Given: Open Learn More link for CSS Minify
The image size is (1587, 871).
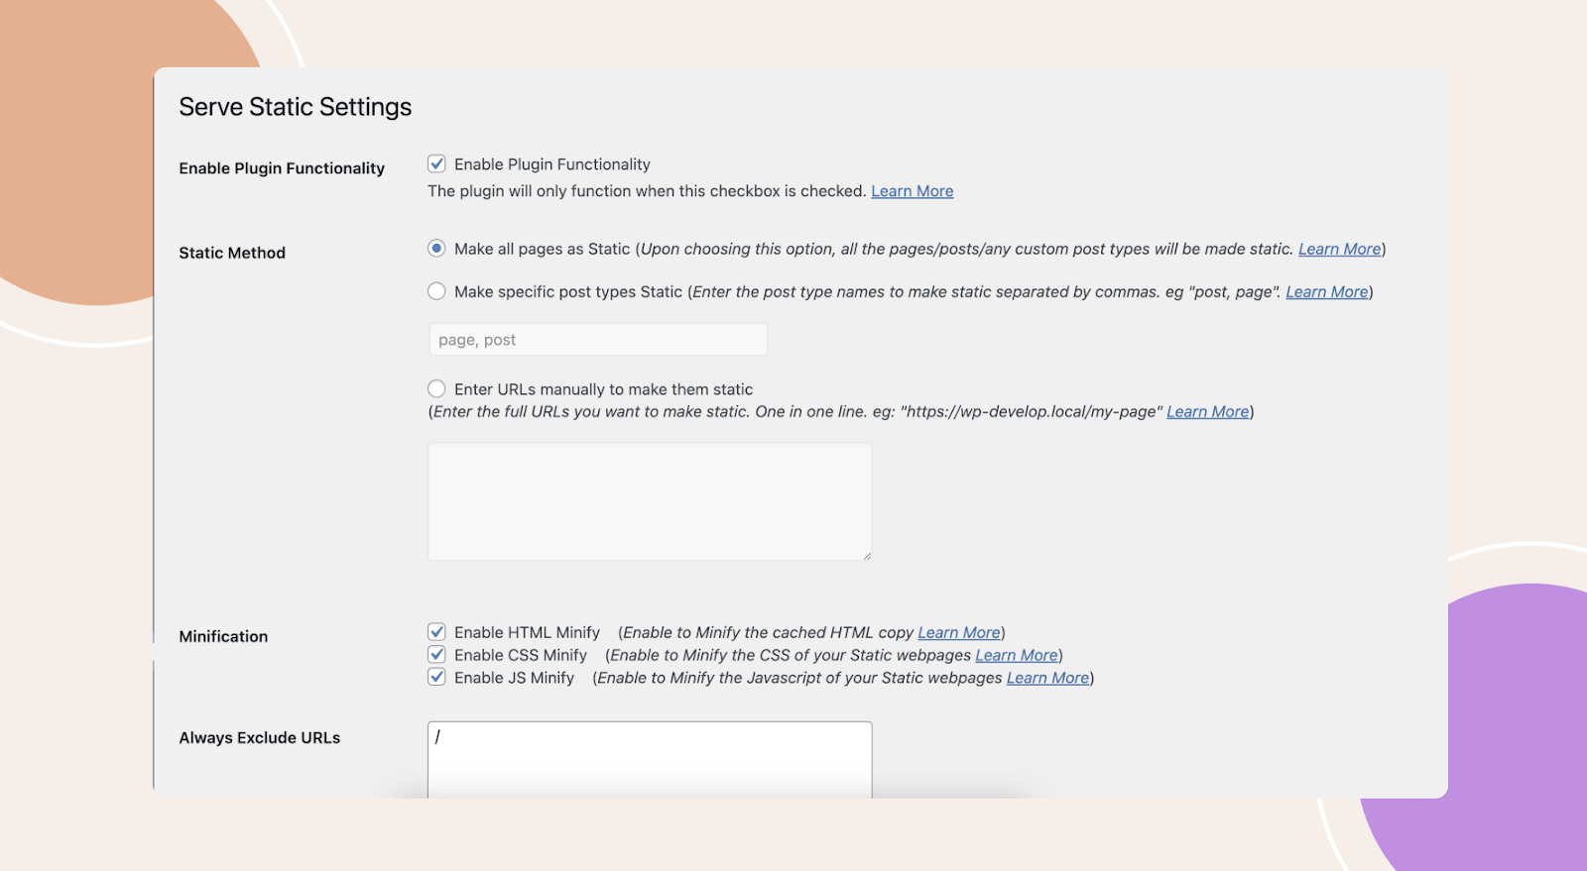Looking at the screenshot, I should coord(1017,655).
